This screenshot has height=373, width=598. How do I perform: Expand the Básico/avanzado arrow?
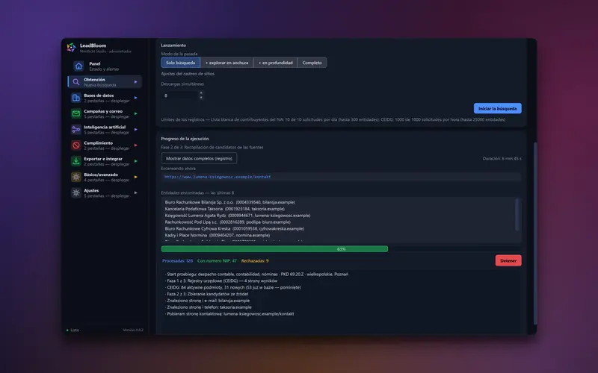click(x=135, y=177)
